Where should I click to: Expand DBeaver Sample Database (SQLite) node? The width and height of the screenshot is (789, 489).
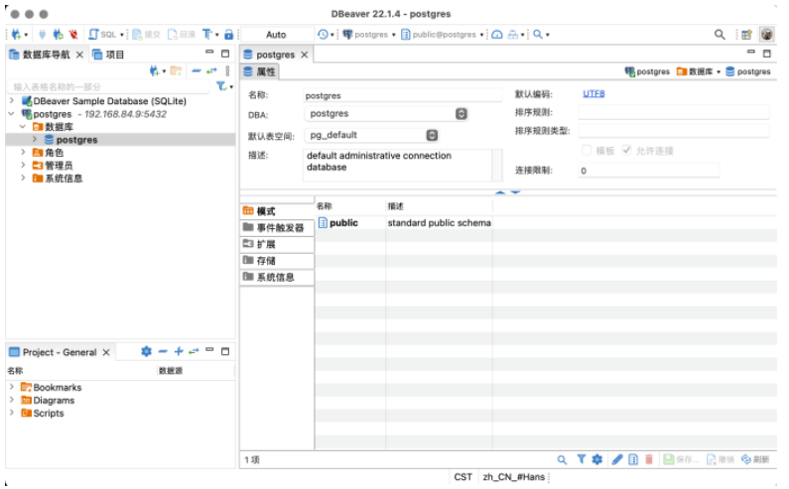pos(12,100)
